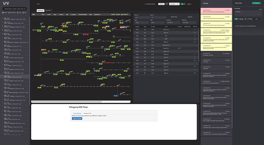Click the Vis filter button
264x145 pixels.
[x=256, y=3]
